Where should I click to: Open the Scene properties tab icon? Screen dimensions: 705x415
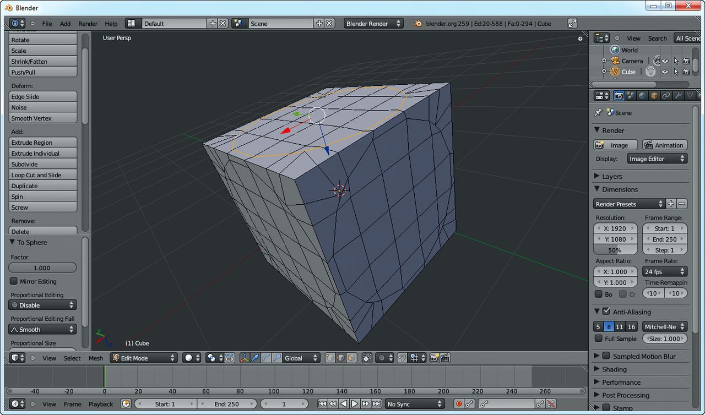pyautogui.click(x=631, y=96)
